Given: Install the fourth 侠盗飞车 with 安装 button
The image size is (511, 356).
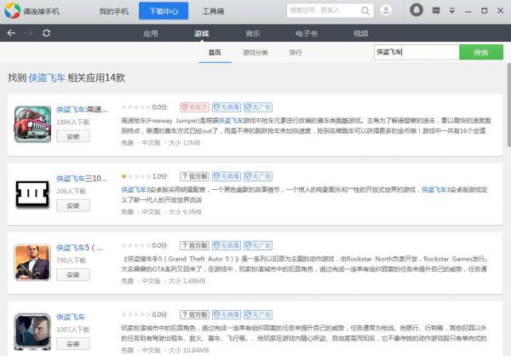Looking at the screenshot, I should pyautogui.click(x=73, y=344).
